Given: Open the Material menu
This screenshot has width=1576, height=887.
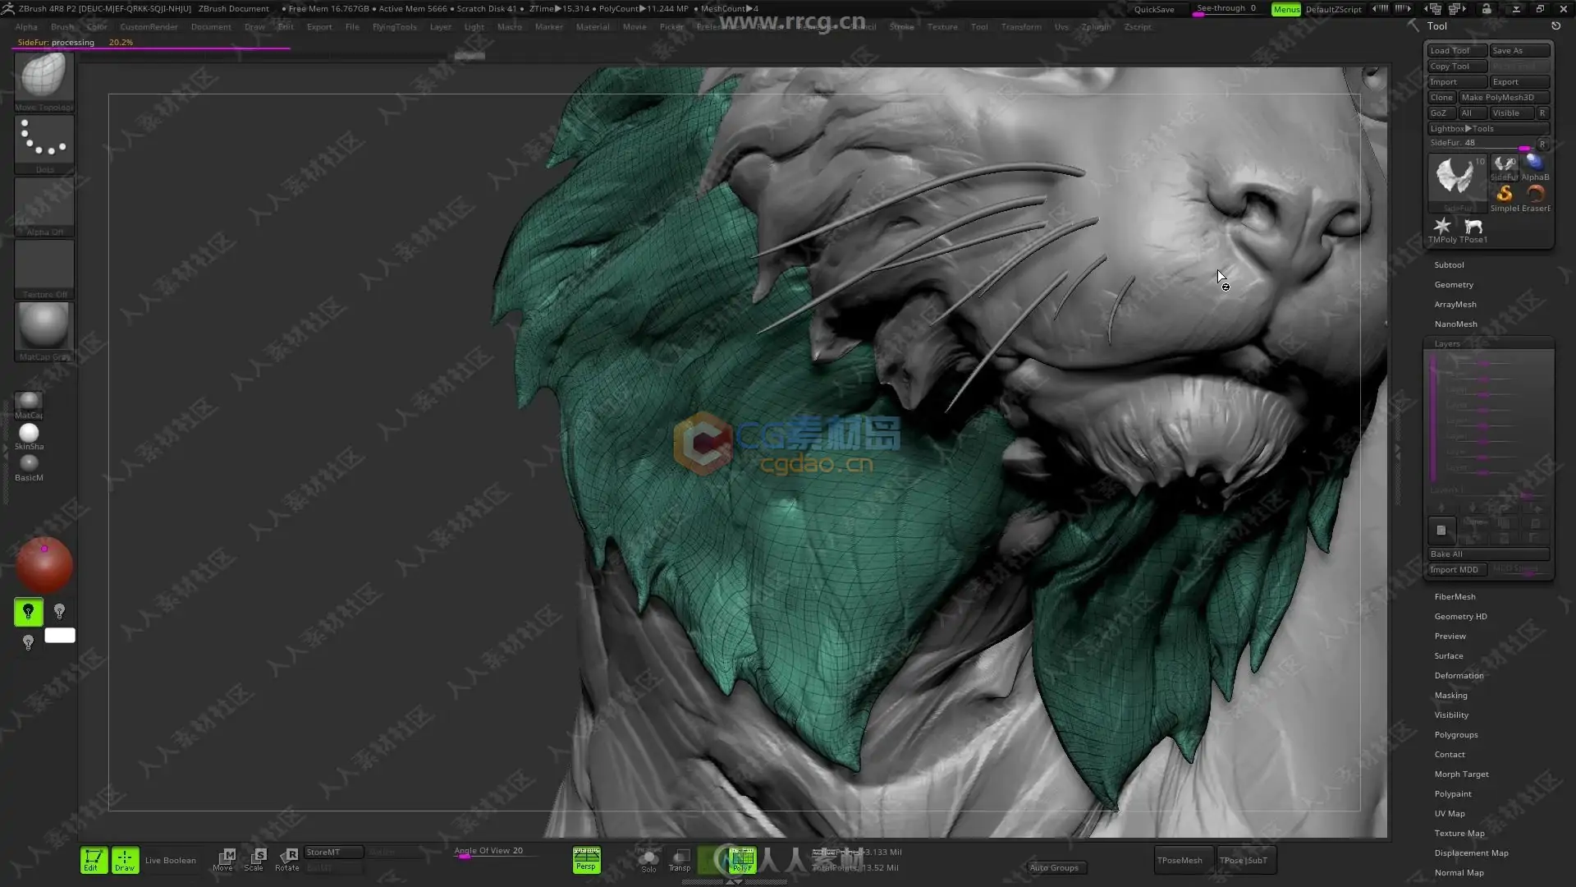Looking at the screenshot, I should pos(593,26).
